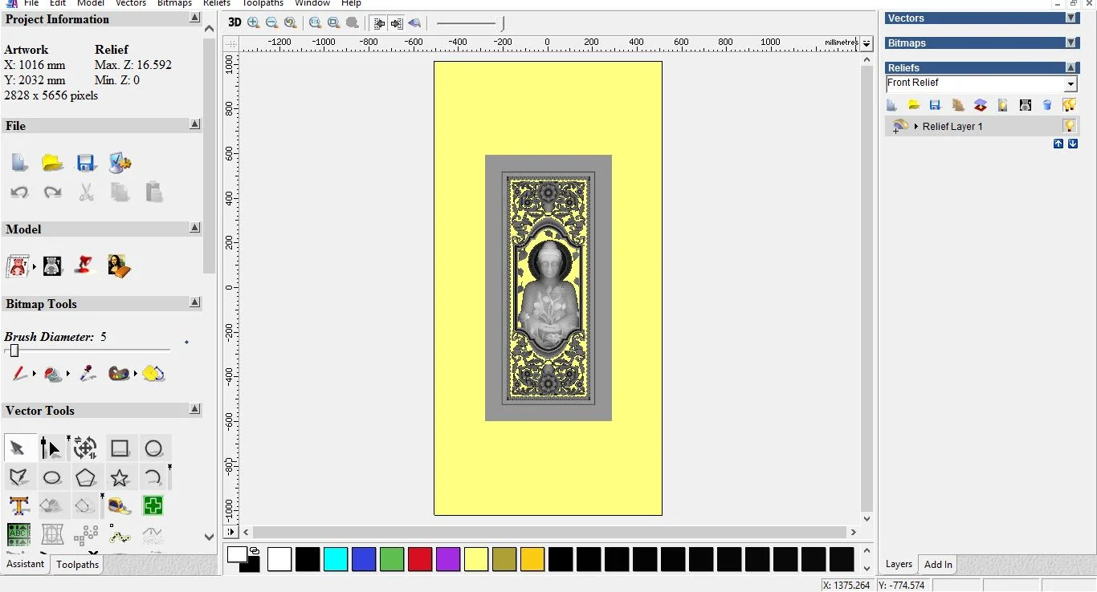
Task: Select the Create Star vector tool
Action: pos(120,478)
